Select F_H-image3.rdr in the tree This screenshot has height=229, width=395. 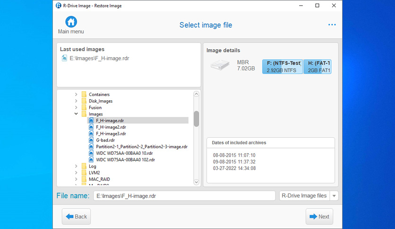[111, 134]
